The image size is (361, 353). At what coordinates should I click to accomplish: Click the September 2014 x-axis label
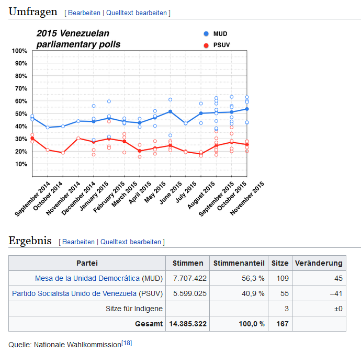(x=32, y=199)
